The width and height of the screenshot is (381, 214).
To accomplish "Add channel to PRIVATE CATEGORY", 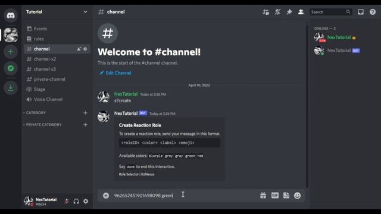I will [x=85, y=125].
